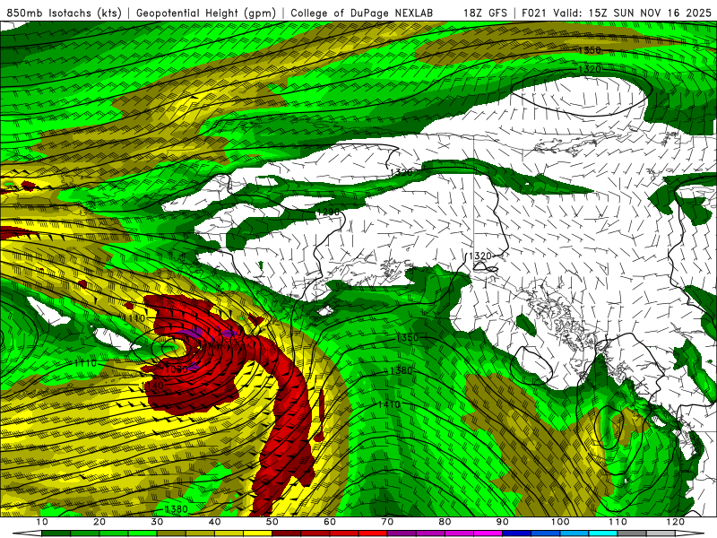Click the '850mb Isotachs (kts)' title text
717x538 pixels.
[65, 13]
